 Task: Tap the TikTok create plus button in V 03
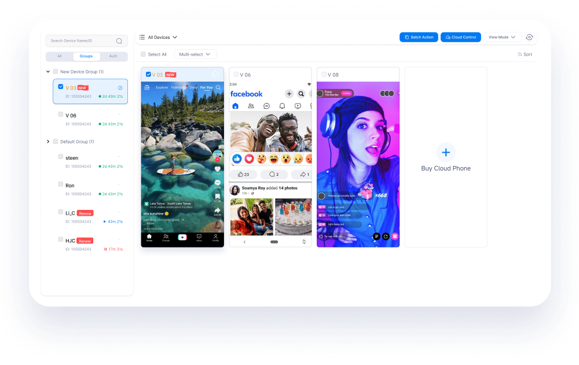(x=182, y=237)
